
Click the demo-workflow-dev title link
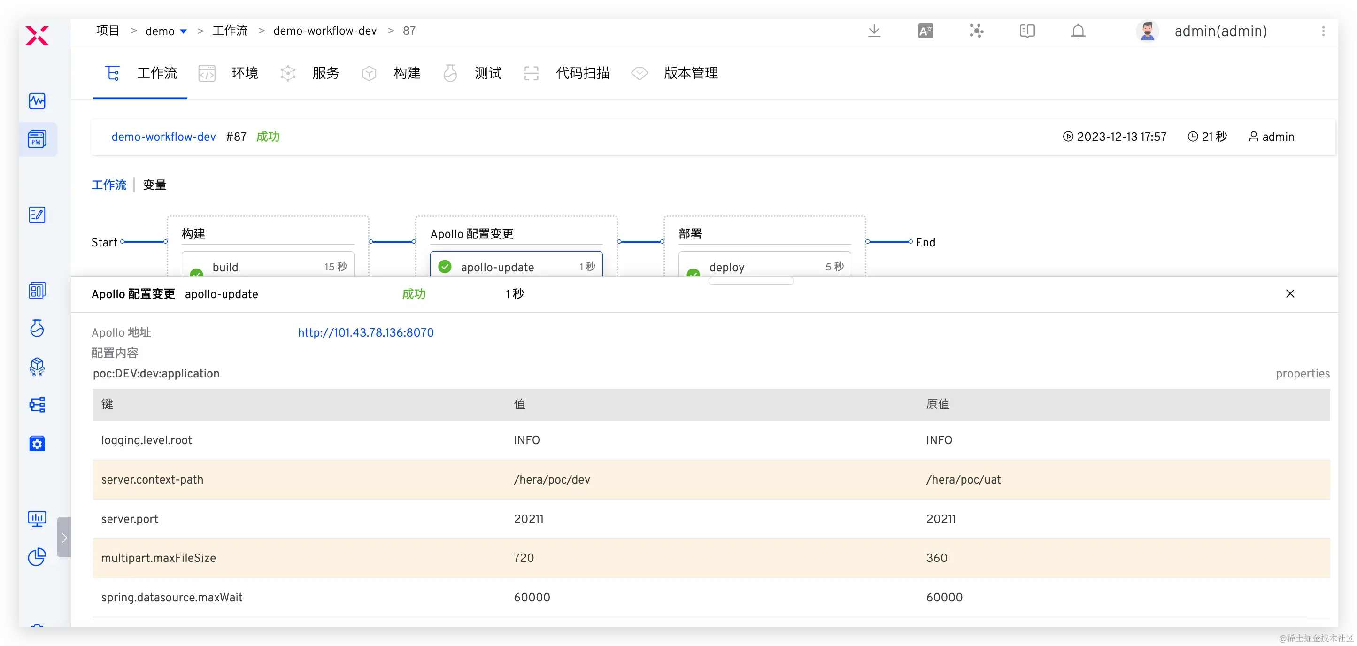[x=163, y=137]
